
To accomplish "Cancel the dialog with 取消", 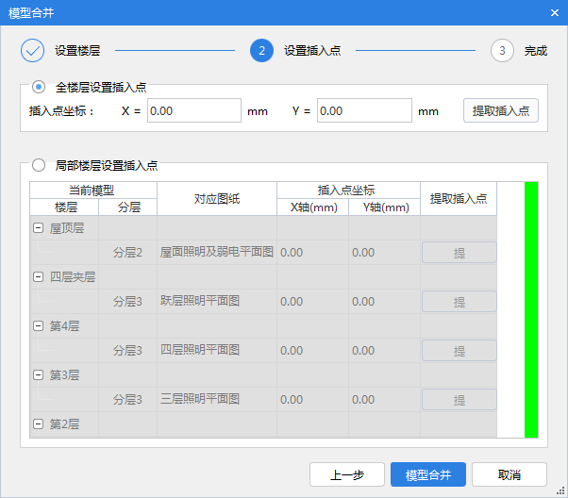I will click(510, 474).
